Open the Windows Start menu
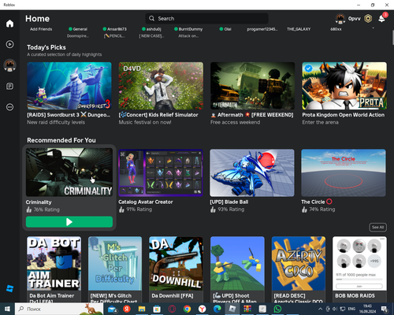Image resolution: width=394 pixels, height=315 pixels. [x=7, y=309]
